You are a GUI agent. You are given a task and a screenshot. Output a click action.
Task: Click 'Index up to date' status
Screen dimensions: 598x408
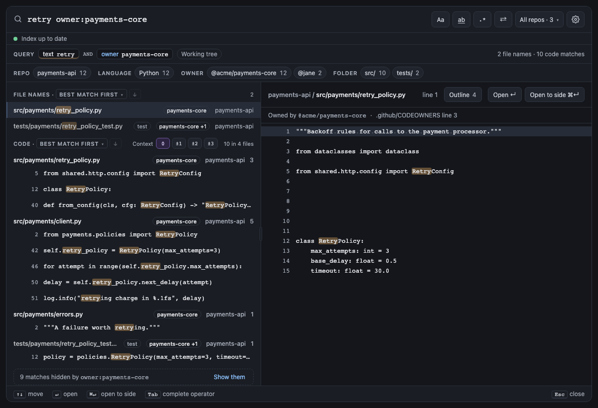pos(40,39)
